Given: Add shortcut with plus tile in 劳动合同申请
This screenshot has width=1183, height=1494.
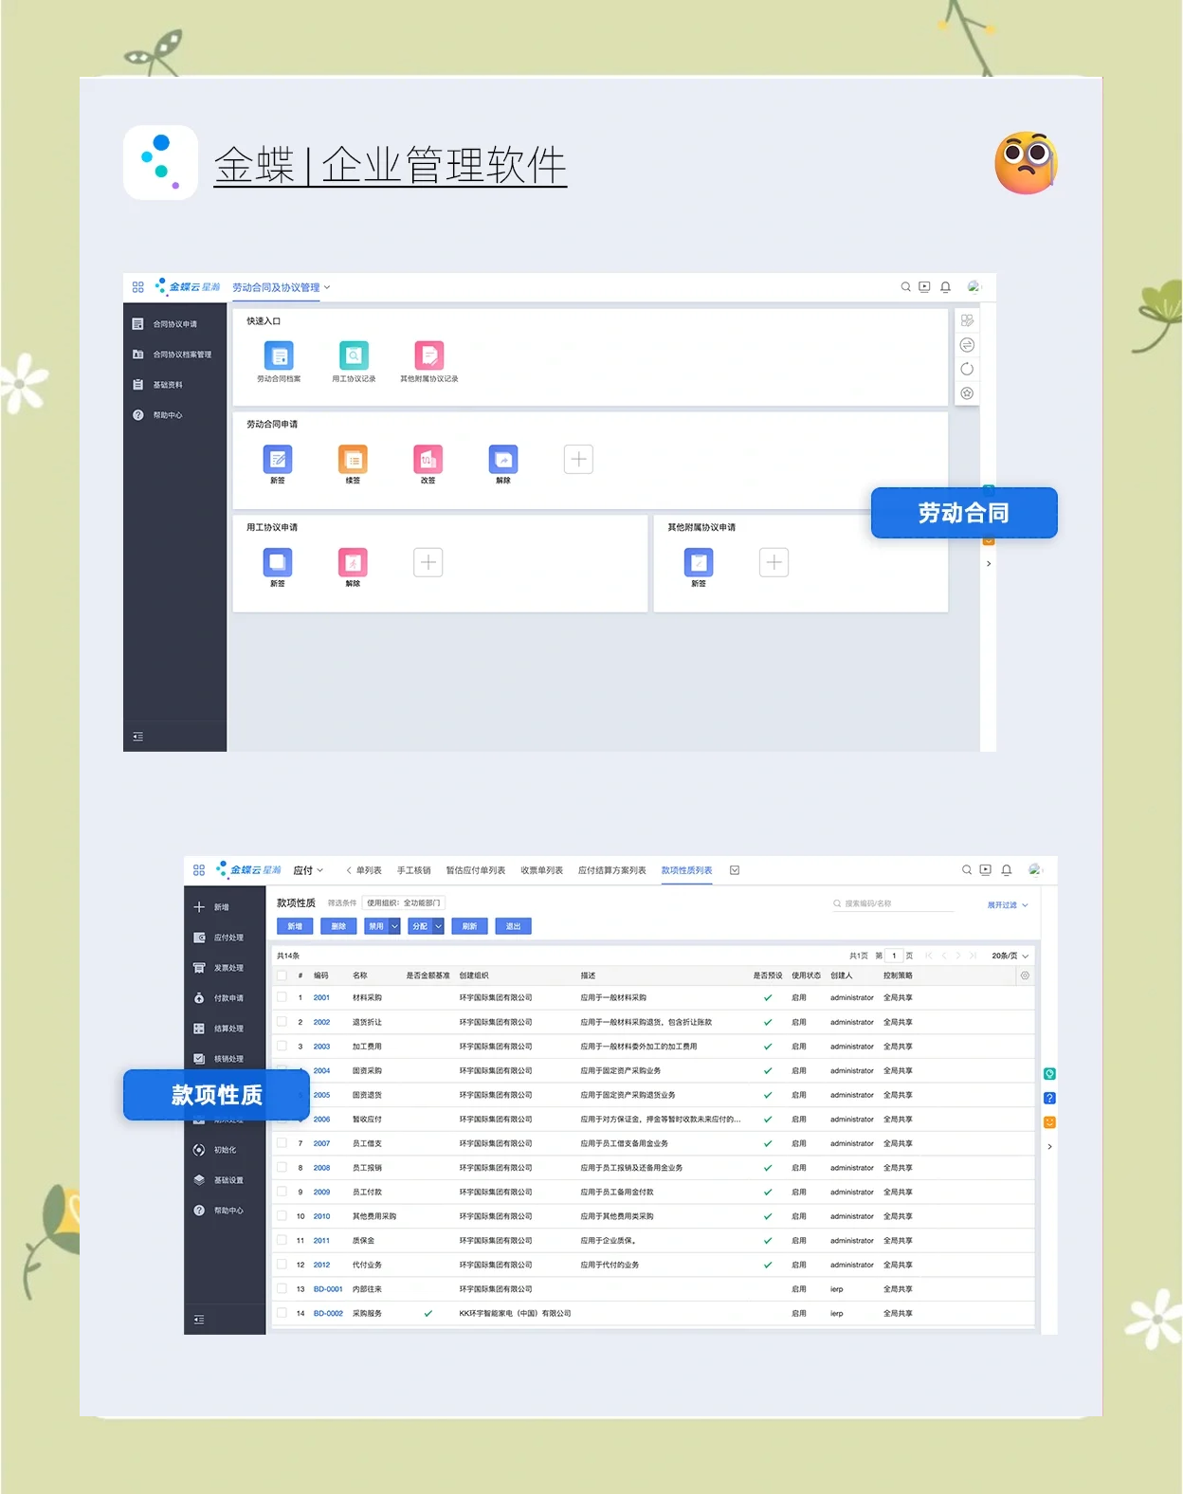Looking at the screenshot, I should coord(578,459).
